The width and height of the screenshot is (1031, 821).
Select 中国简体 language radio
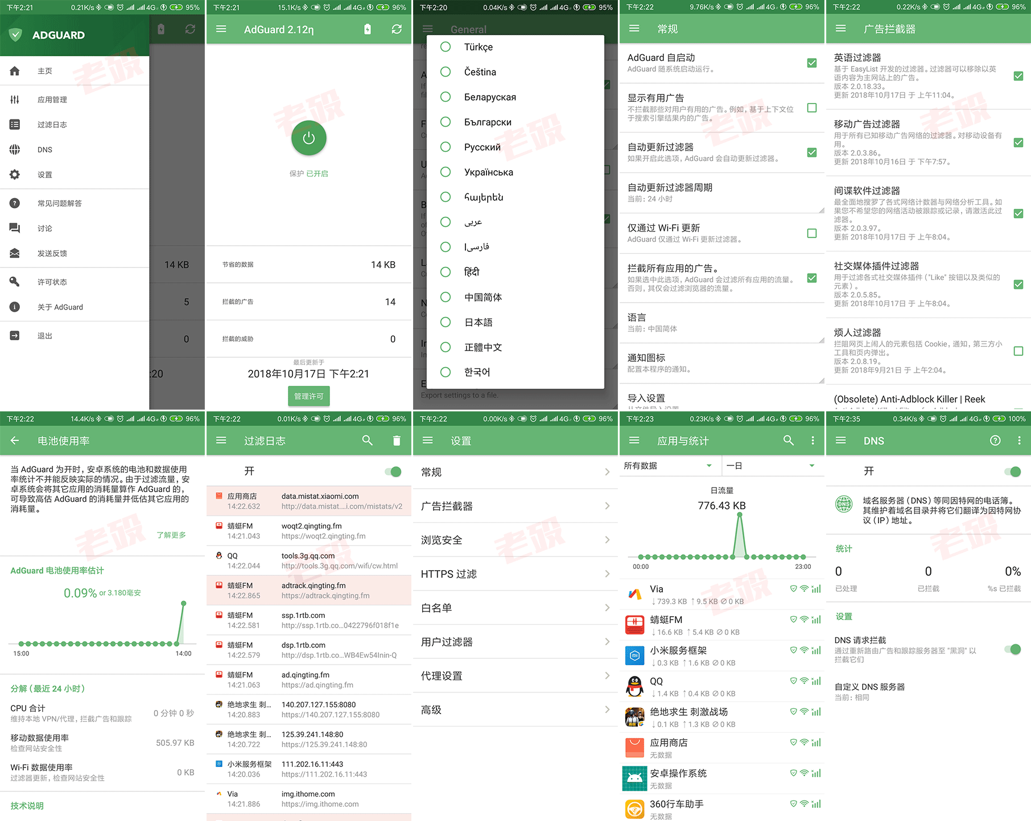446,297
